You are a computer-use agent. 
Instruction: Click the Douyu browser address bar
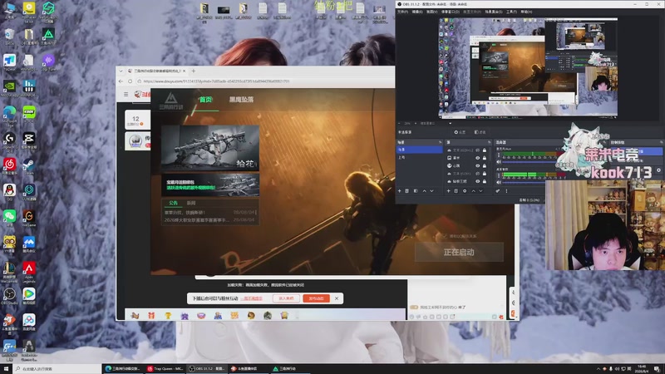click(x=265, y=81)
